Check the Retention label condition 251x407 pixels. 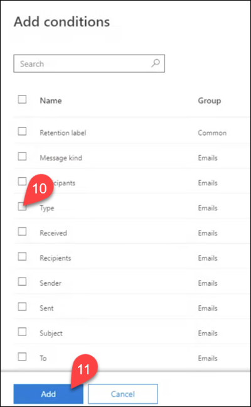(23, 132)
